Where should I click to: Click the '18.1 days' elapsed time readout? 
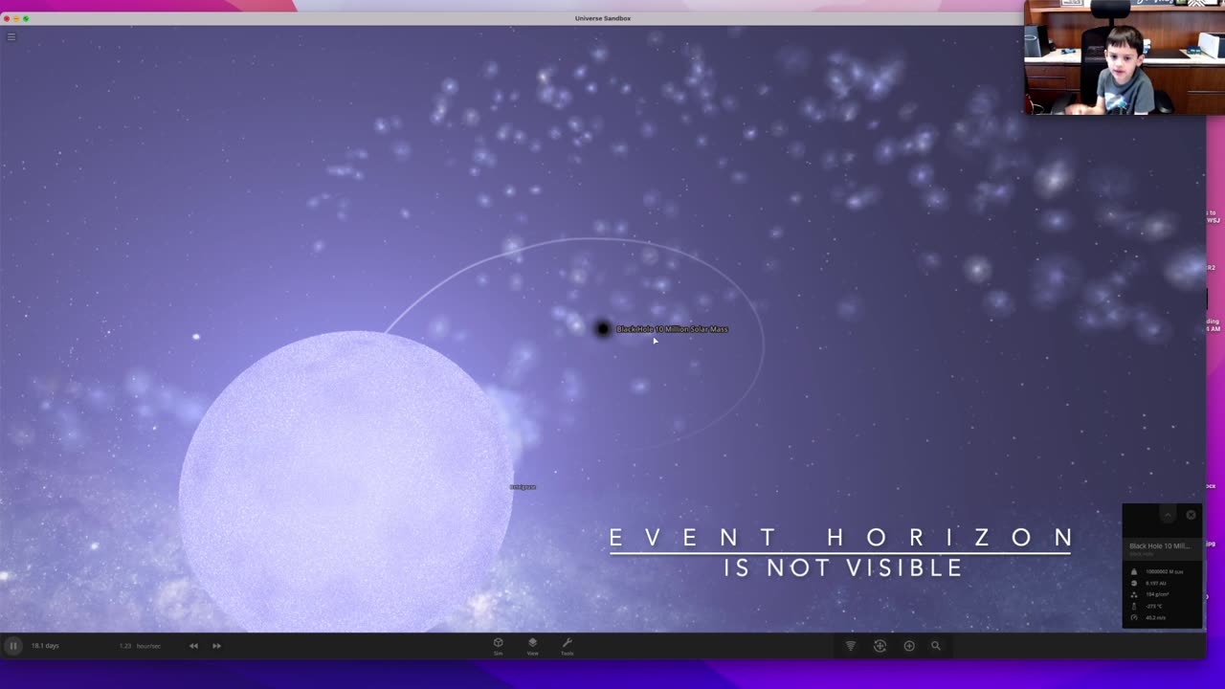45,646
